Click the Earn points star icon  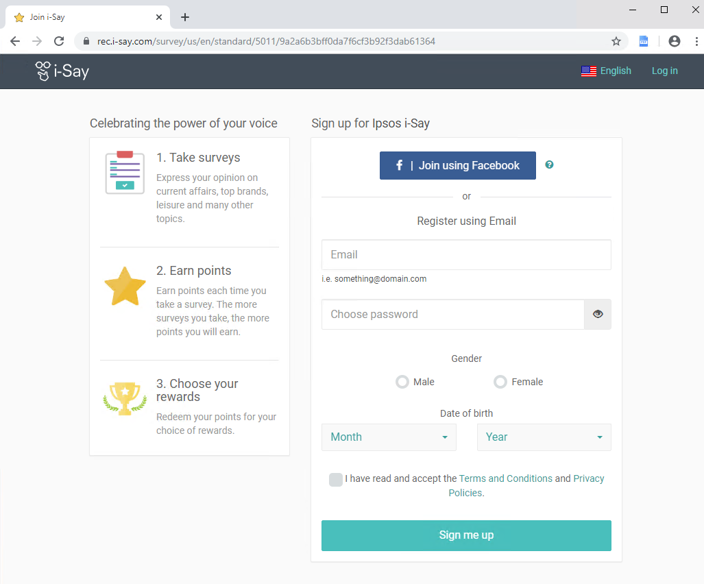click(124, 287)
